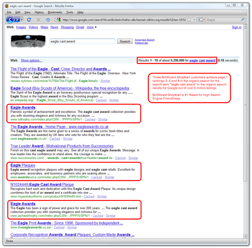252x248 pixels.
Task: Click Cached link for mypostaluniforms.com result
Action: coord(89,197)
